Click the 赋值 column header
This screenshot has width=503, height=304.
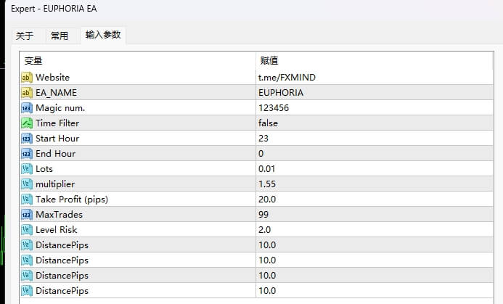[x=269, y=61]
